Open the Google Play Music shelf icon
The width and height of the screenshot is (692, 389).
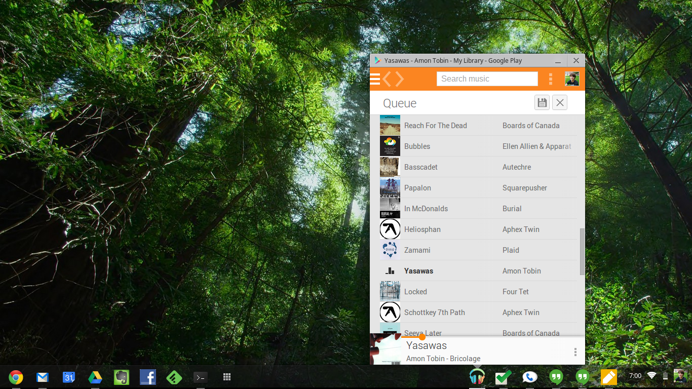pos(477,377)
